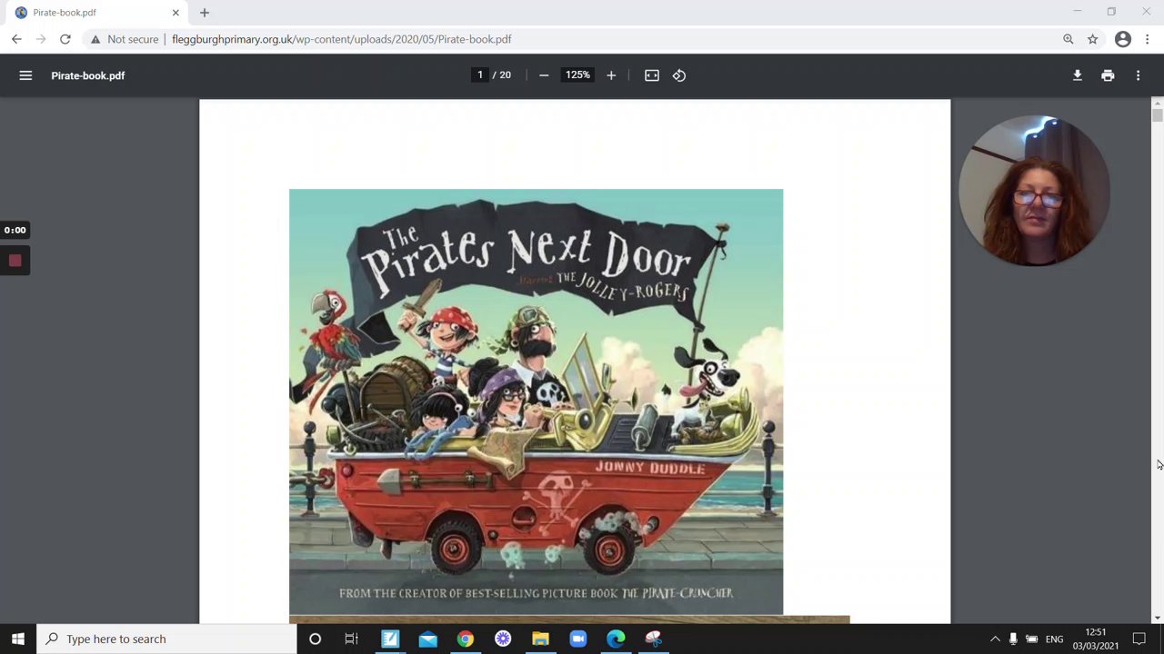Open the browser zoom magnifier icon

pos(1069,39)
